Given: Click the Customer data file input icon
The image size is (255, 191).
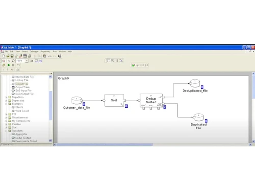Looking at the screenshot, I should click(x=77, y=100).
